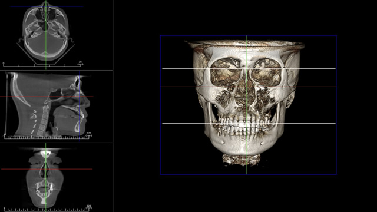Select the green vertical line in coronal view
This screenshot has height=212, width=377.
46,177
